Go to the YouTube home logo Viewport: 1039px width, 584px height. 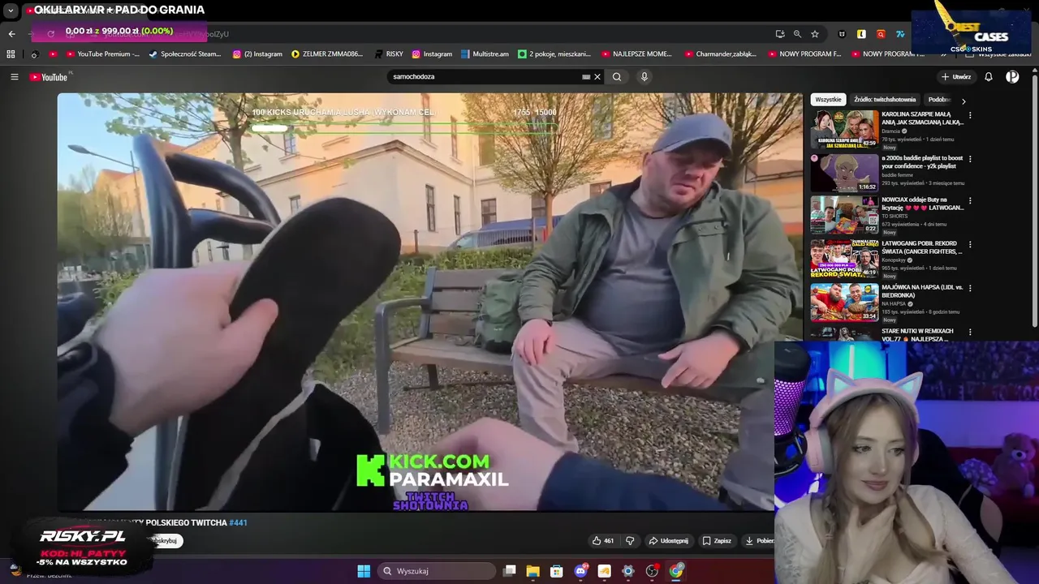pyautogui.click(x=49, y=77)
